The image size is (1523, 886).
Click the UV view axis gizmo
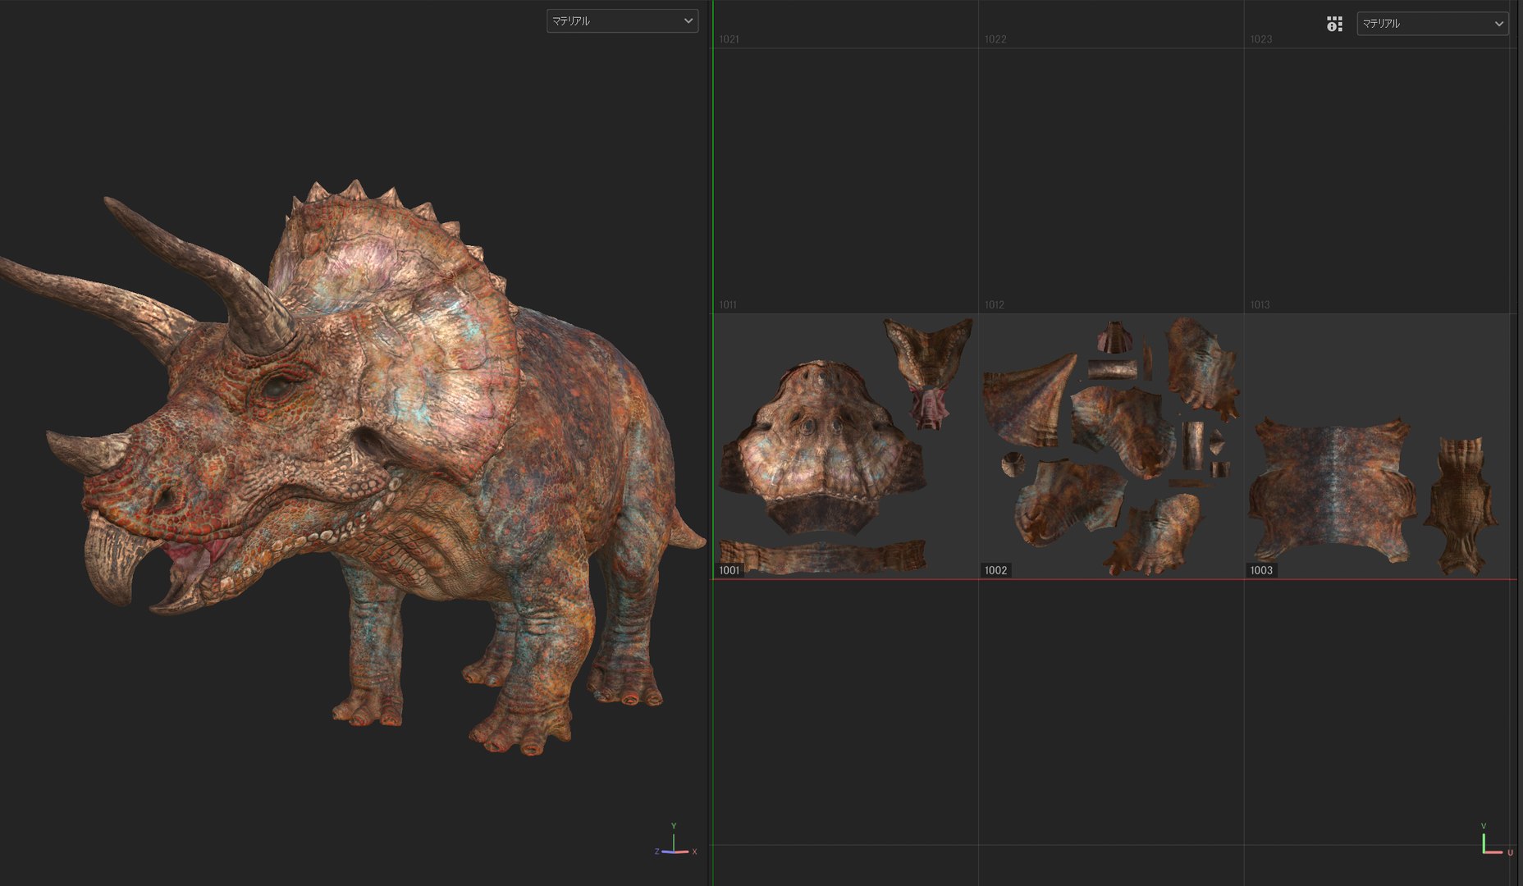1496,842
